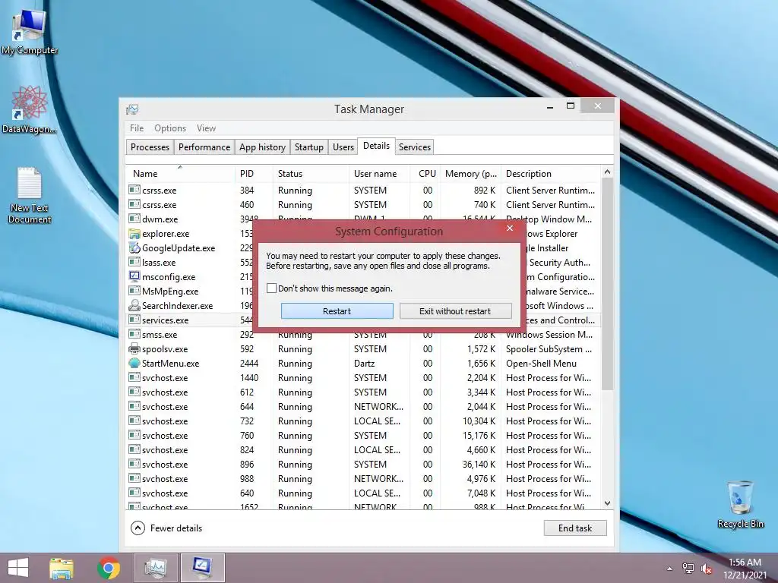The width and height of the screenshot is (778, 583).
Task: Click the network tray icon
Action: [688, 569]
